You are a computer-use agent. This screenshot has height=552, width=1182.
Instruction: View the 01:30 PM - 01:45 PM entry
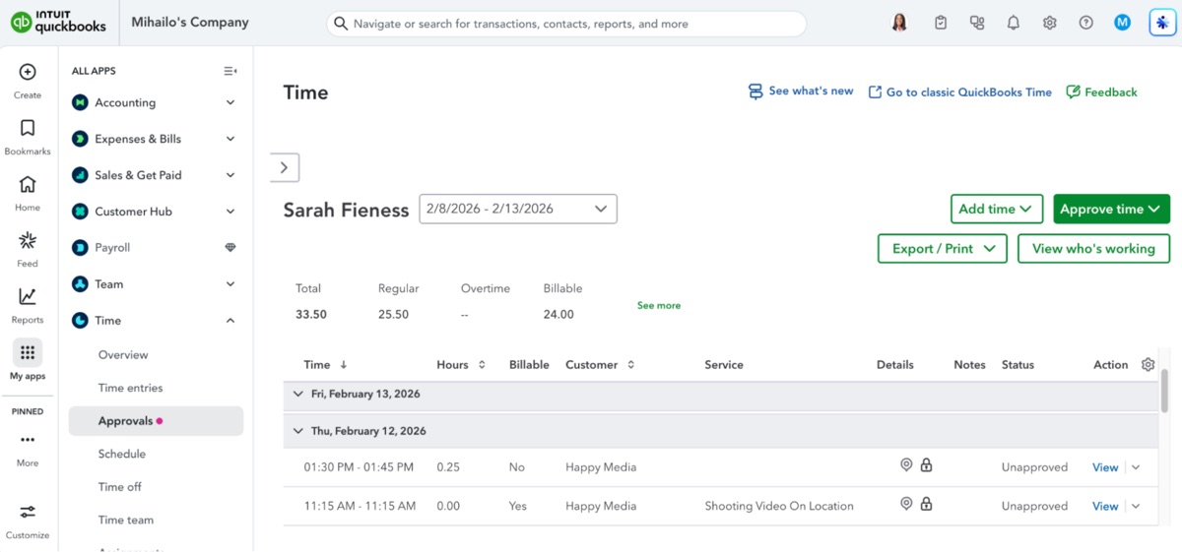click(x=1105, y=467)
